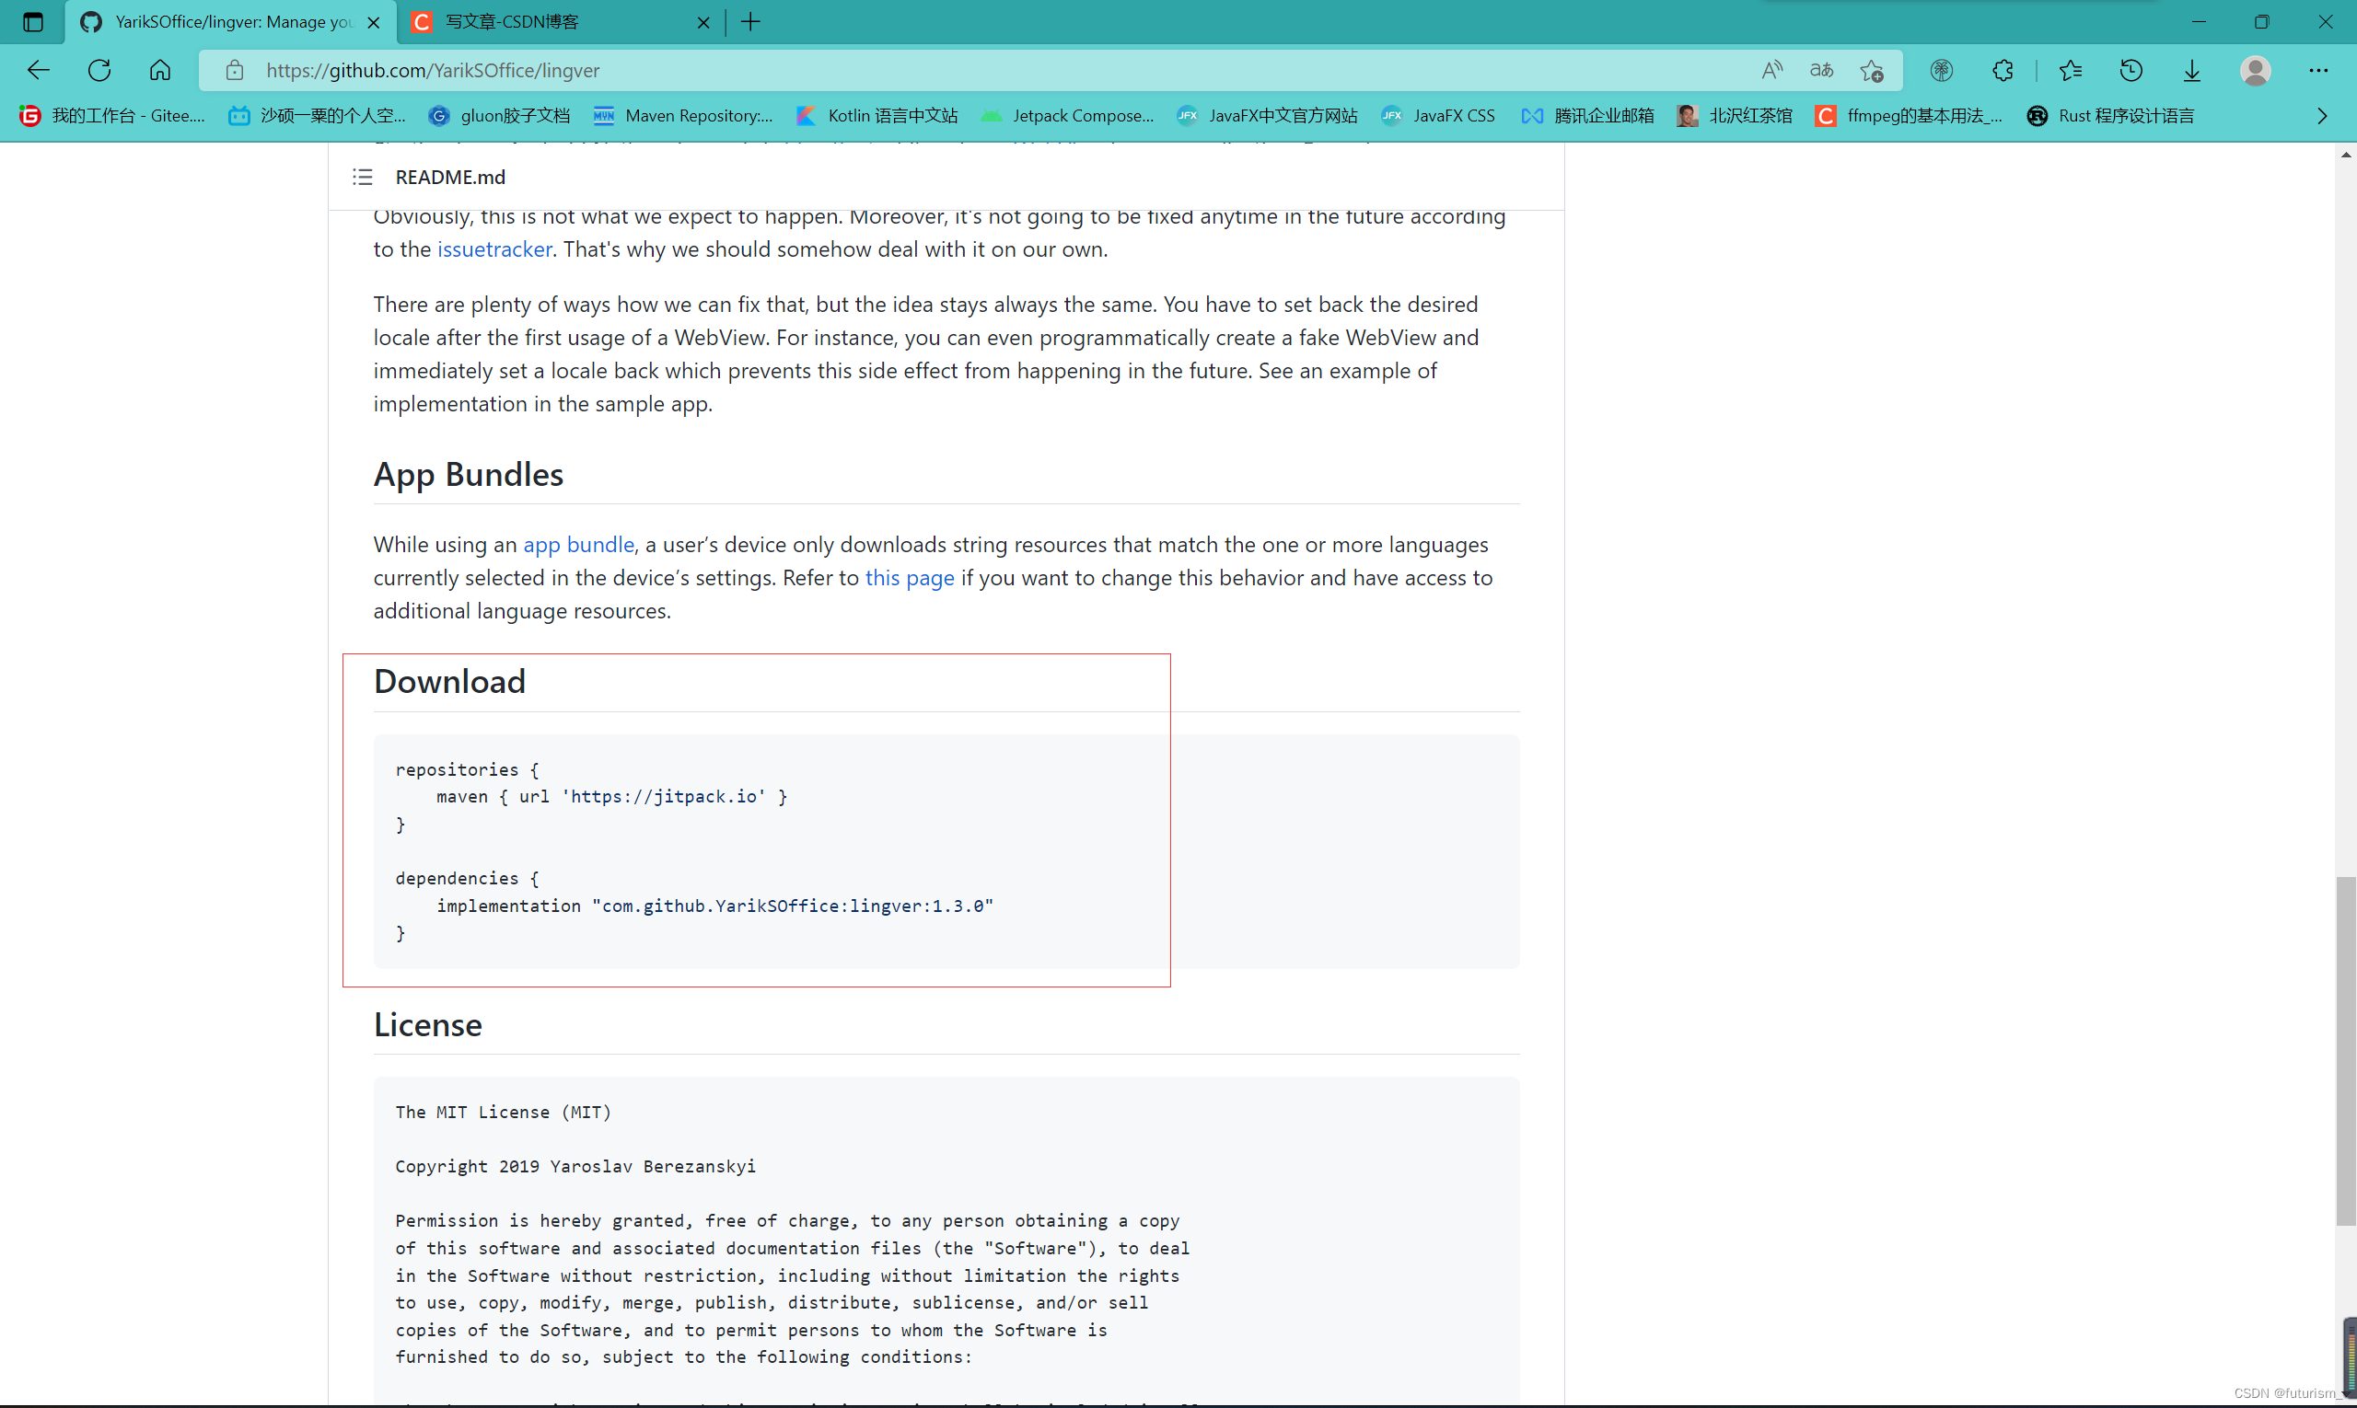The width and height of the screenshot is (2357, 1408).
Task: Open 我的工作台 - Gitee bookmark
Action: tap(112, 116)
